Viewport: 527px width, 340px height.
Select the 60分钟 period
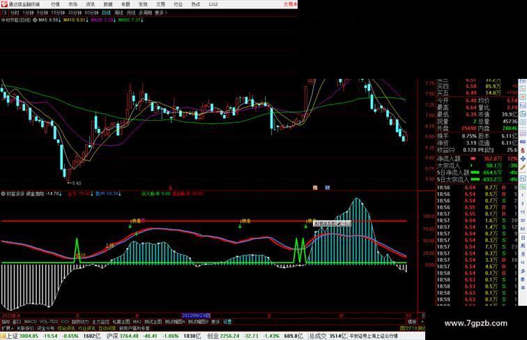click(x=91, y=13)
